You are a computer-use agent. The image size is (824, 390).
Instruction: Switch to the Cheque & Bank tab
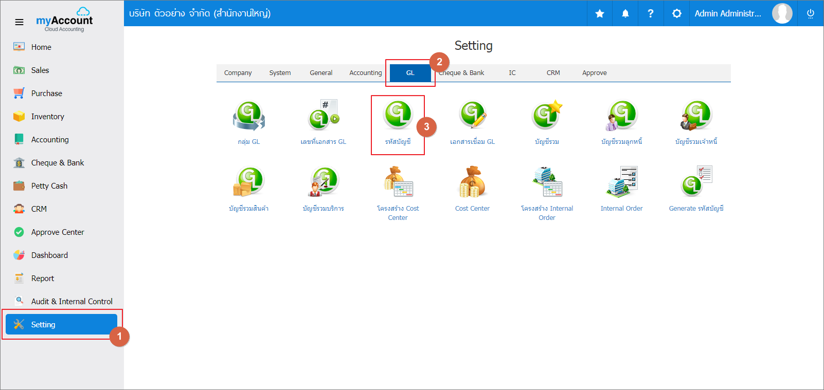click(462, 73)
